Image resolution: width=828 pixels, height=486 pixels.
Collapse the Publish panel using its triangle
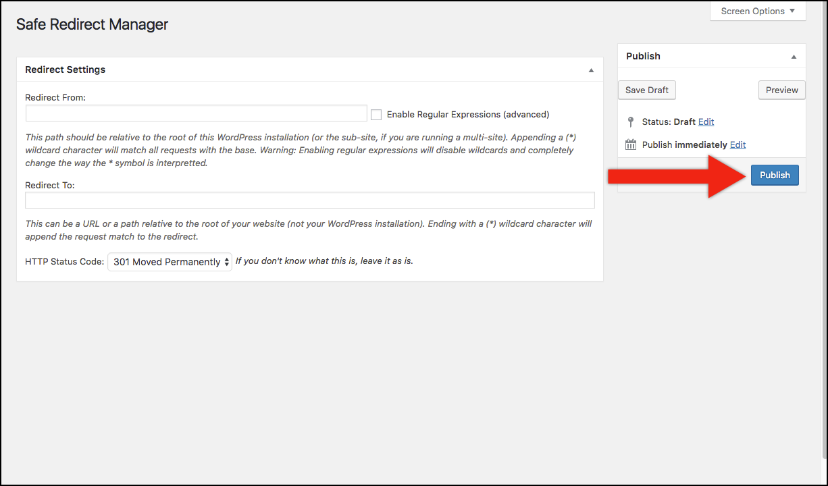pyautogui.click(x=794, y=57)
